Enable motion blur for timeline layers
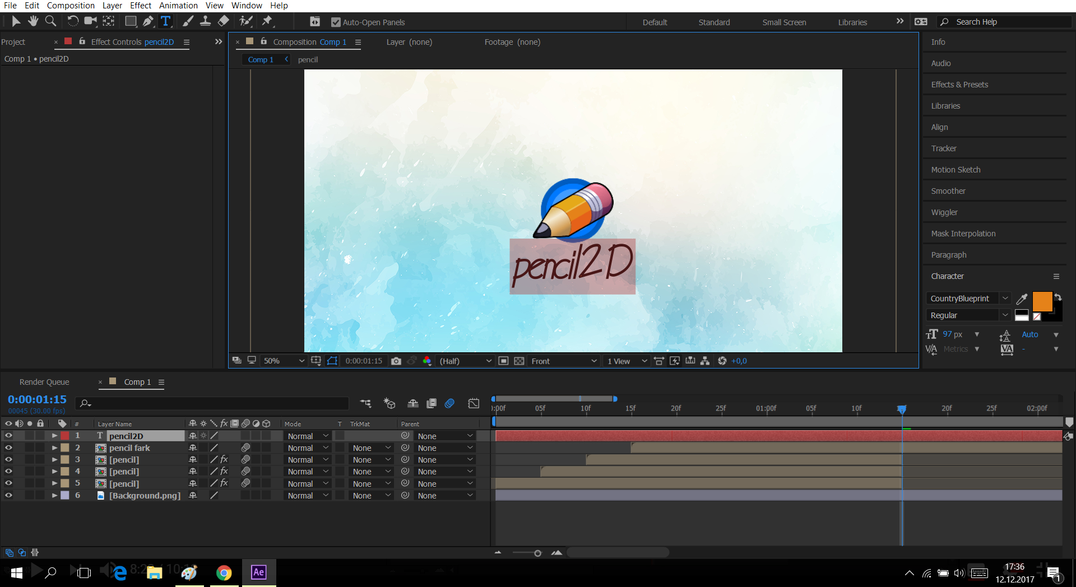1076x587 pixels. click(449, 403)
